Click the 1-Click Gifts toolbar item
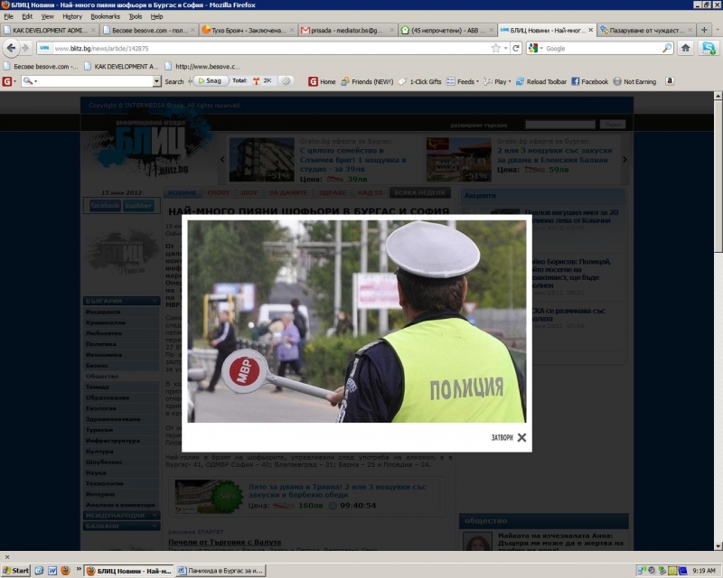Viewport: 723px width, 578px height. [x=419, y=81]
